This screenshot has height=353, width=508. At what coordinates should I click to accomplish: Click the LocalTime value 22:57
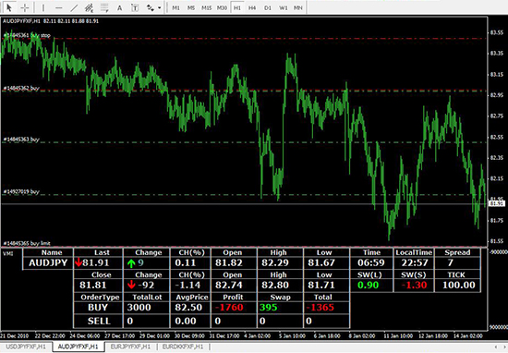415,262
